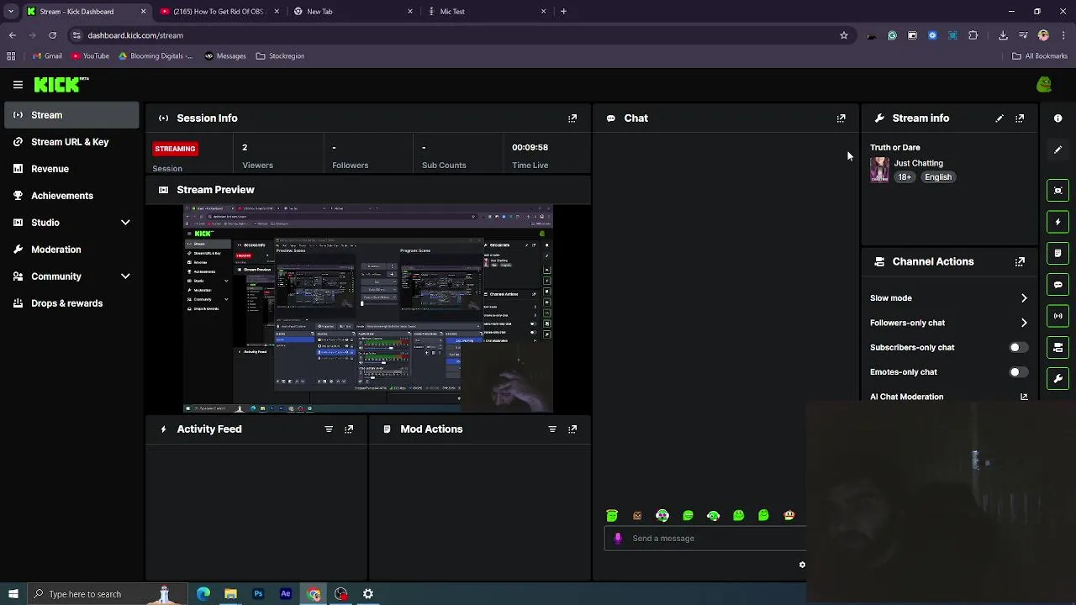Switch to the New Tab browser tab
The height and width of the screenshot is (605, 1076).
click(x=352, y=12)
